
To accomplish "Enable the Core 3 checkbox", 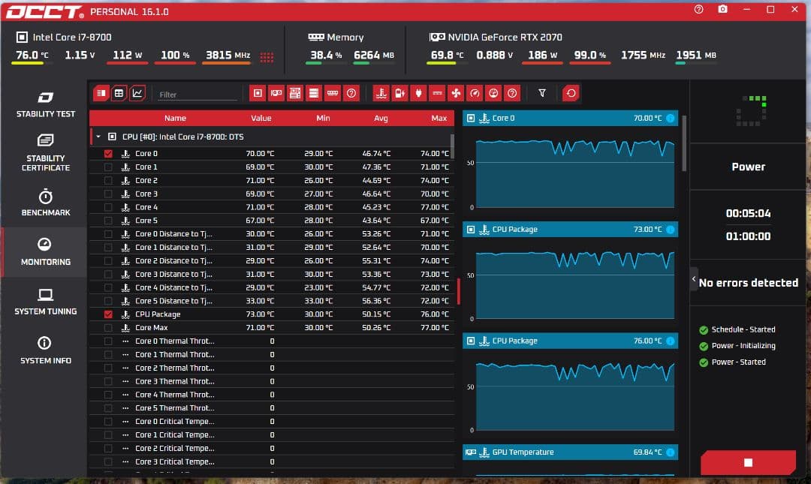I will [x=108, y=194].
